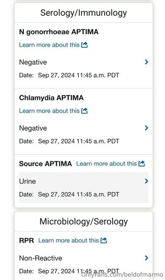Click the RPR test title
The image size is (165, 280).
click(26, 240)
